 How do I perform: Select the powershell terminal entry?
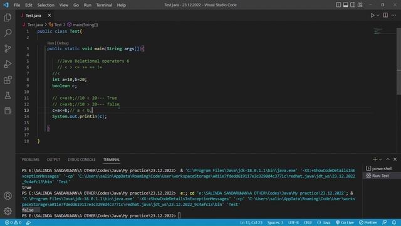pyautogui.click(x=382, y=168)
